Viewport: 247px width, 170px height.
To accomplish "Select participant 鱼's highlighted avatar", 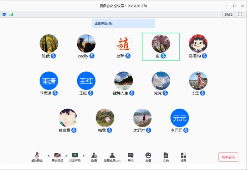I will (161, 44).
